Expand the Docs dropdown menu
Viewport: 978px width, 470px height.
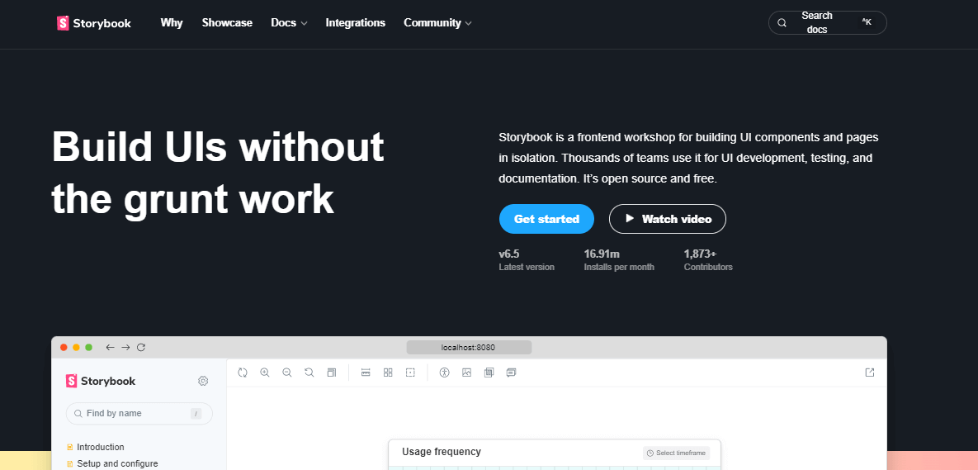290,23
